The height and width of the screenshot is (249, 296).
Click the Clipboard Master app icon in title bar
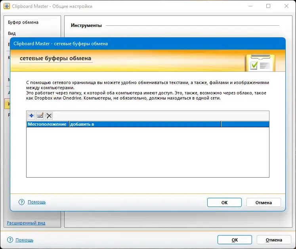(7, 6)
